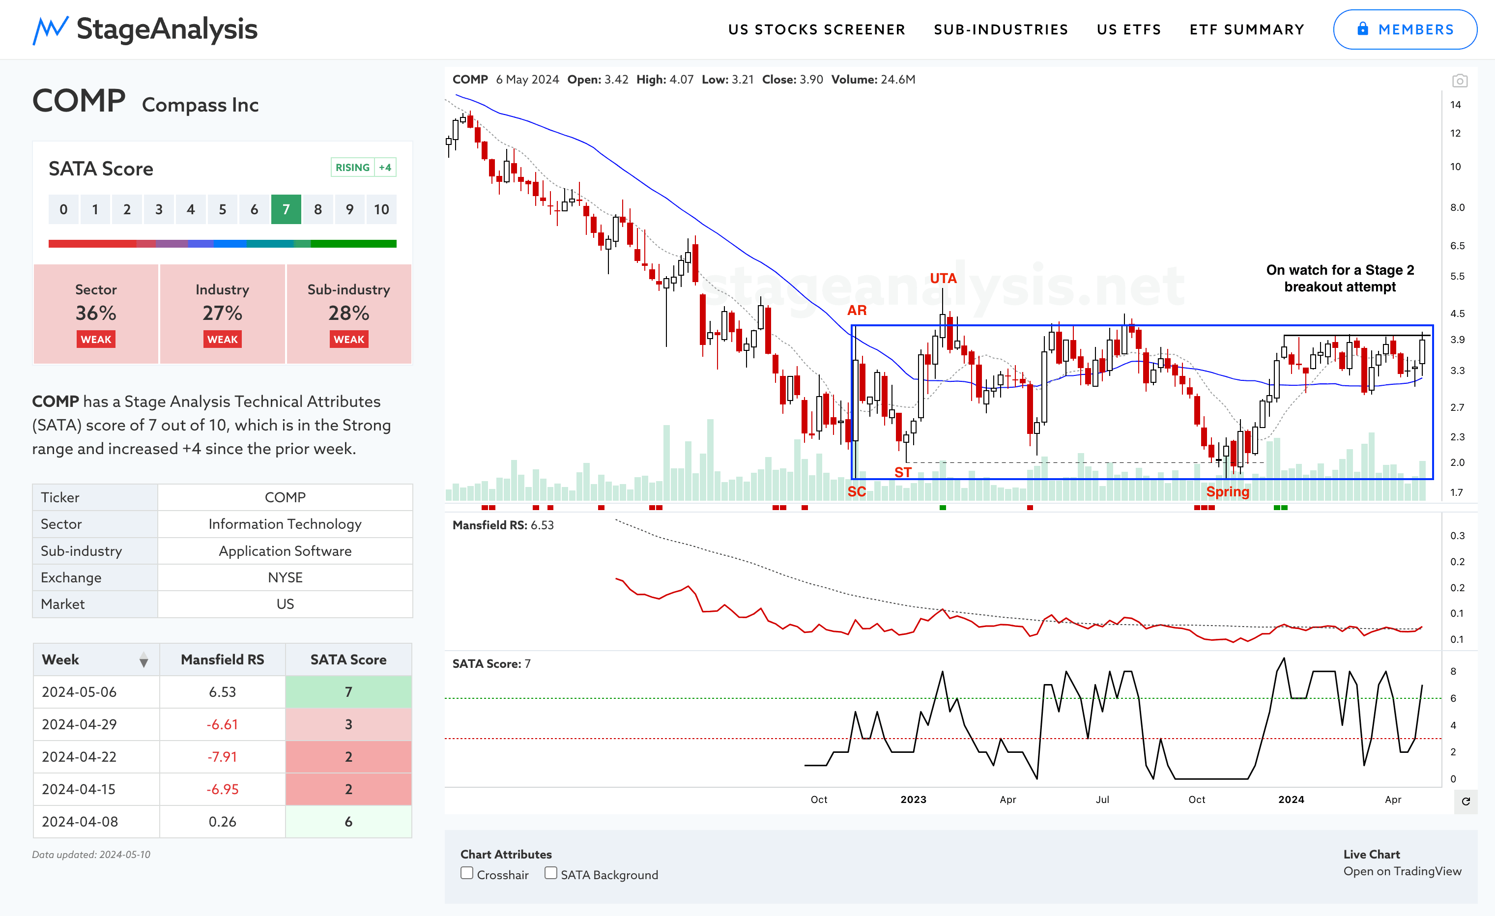This screenshot has width=1495, height=916.
Task: Open US Stocks Screener menu
Action: tap(817, 29)
